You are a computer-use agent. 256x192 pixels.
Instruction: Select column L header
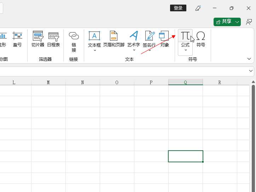[14, 82]
